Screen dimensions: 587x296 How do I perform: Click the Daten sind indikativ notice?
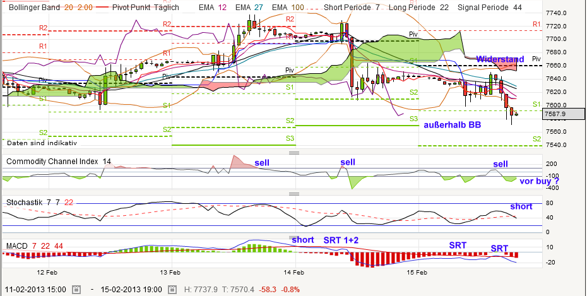pyautogui.click(x=42, y=143)
